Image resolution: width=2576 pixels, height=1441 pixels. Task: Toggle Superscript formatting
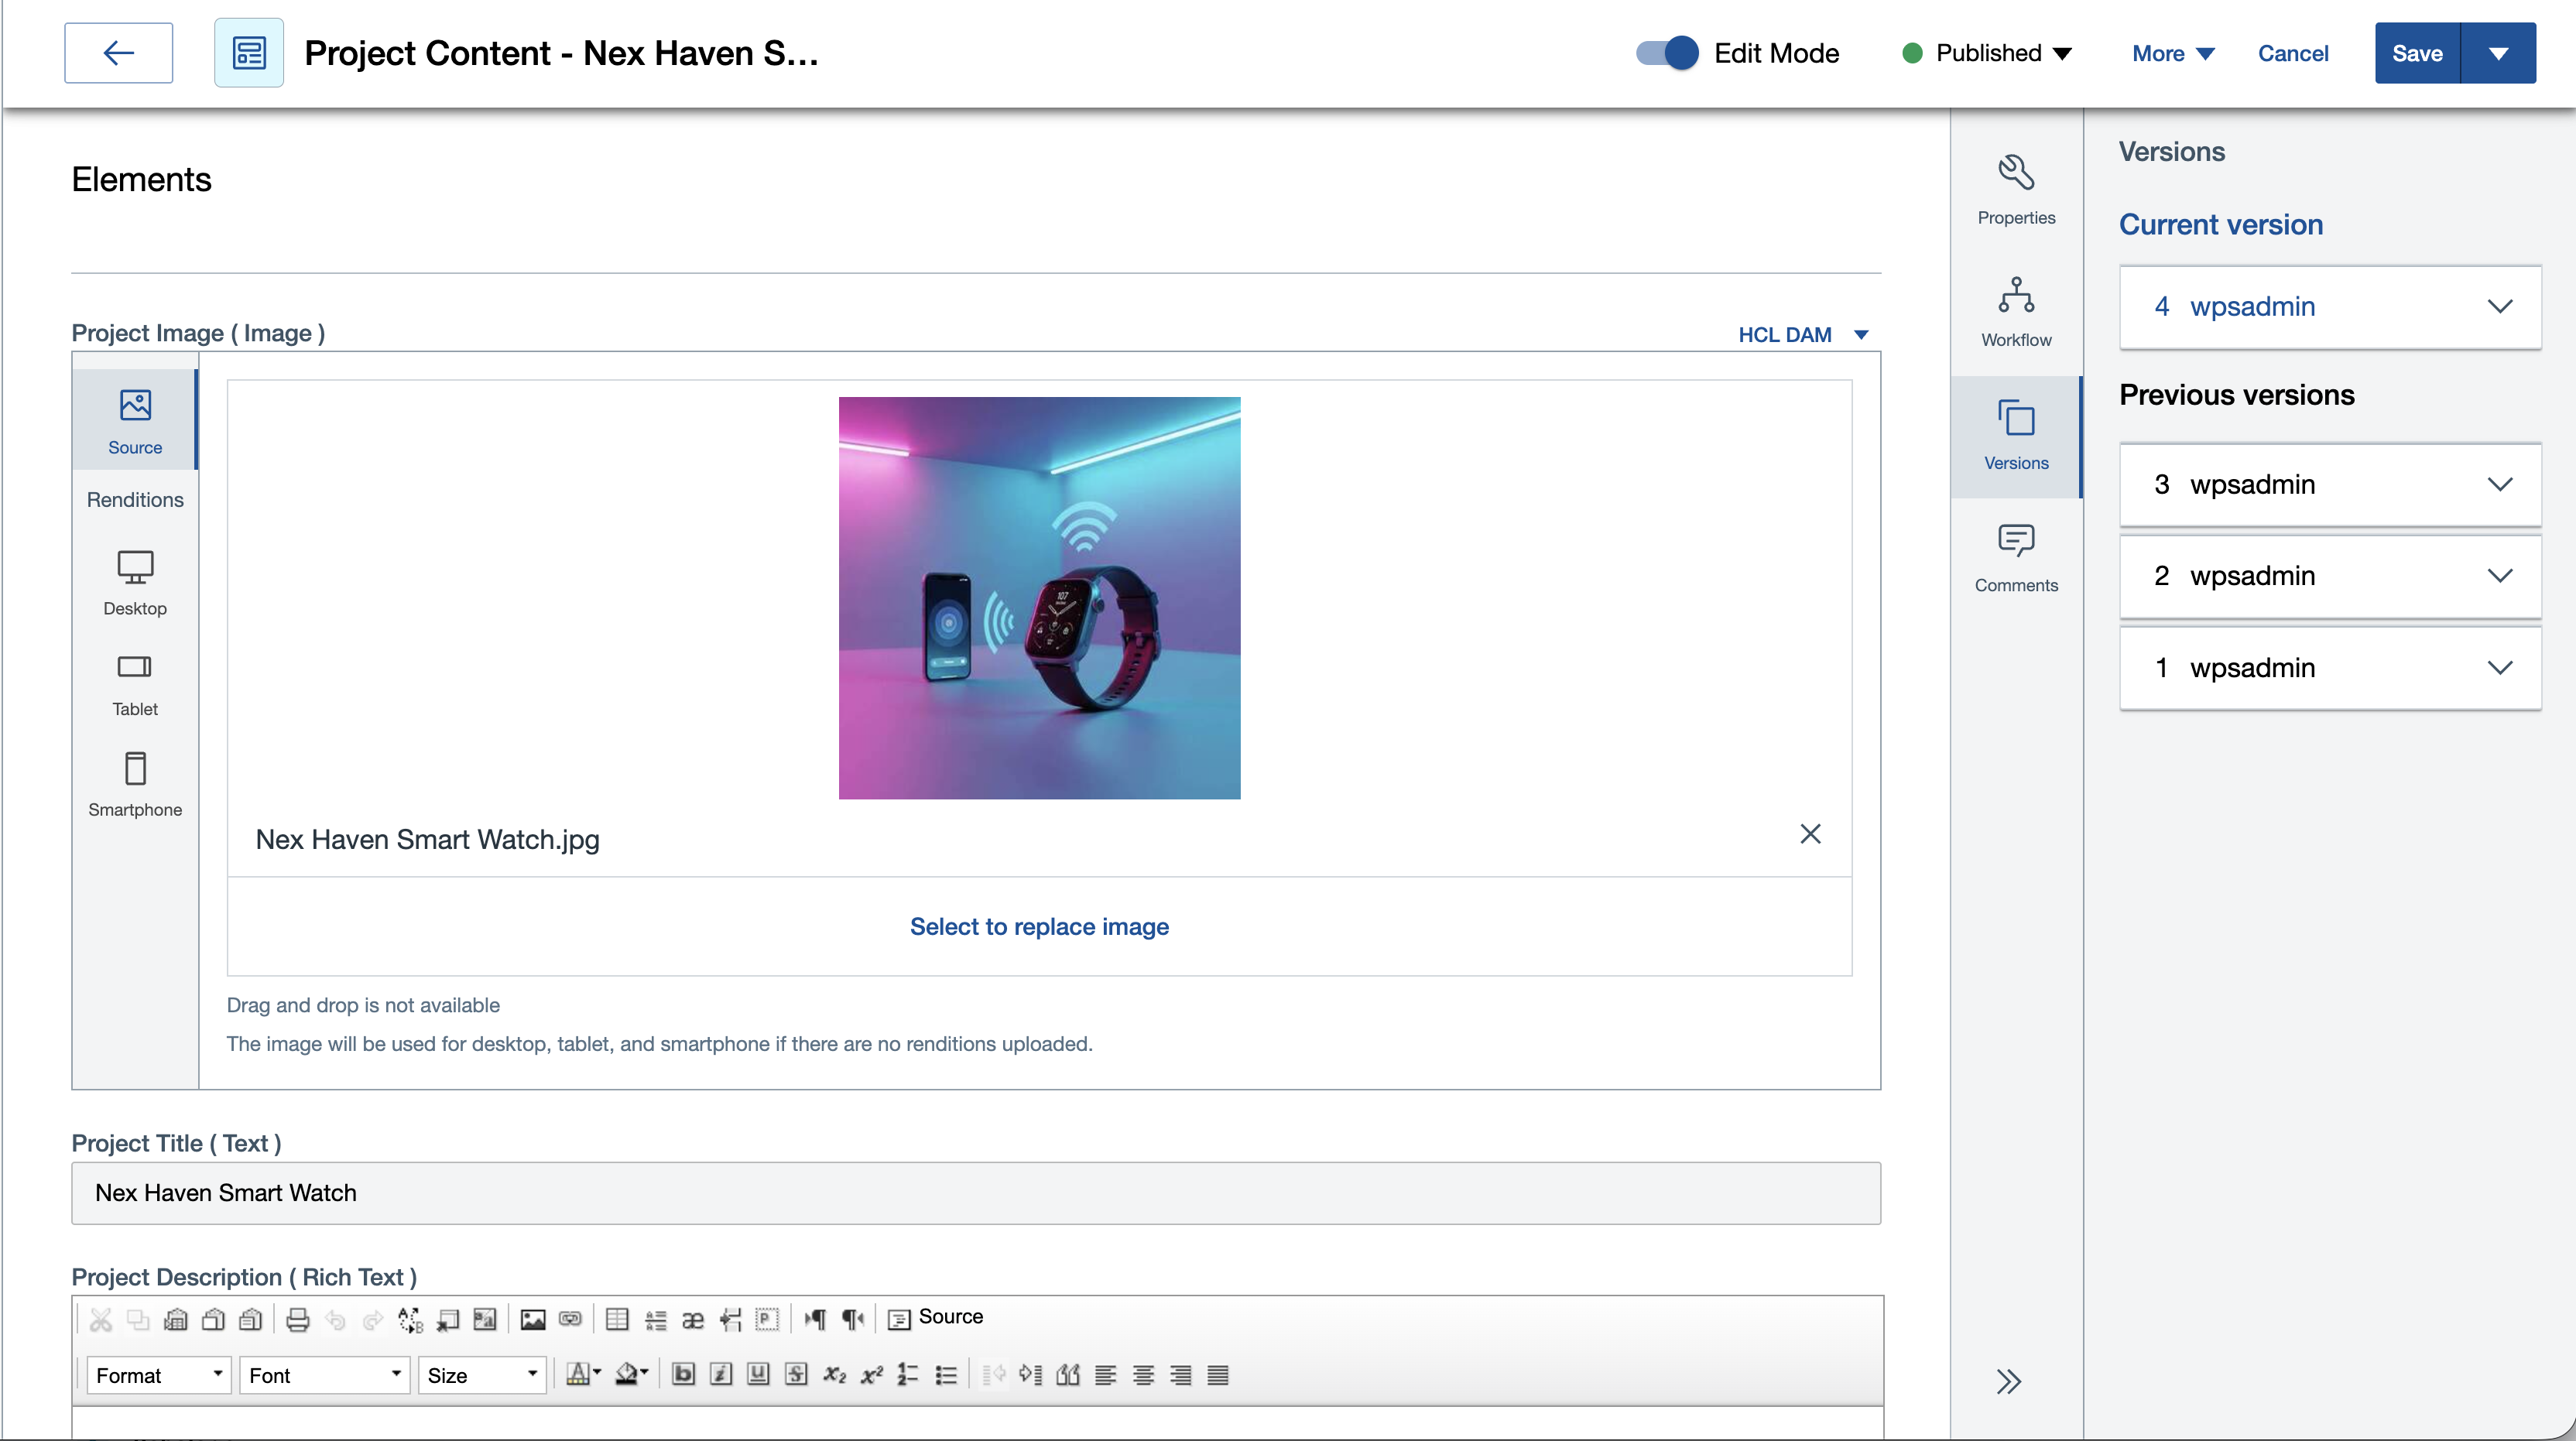[x=871, y=1375]
